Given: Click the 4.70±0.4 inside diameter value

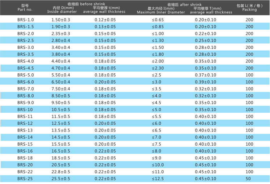Looking at the screenshot, I should pos(61,68).
